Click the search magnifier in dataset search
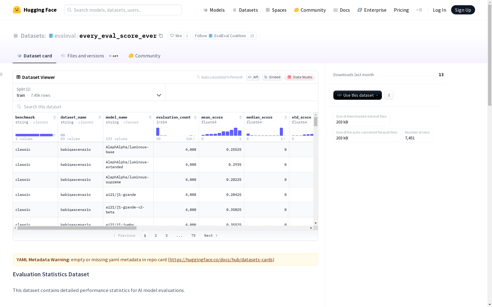Viewport: 492px width, 307px height. (19, 107)
